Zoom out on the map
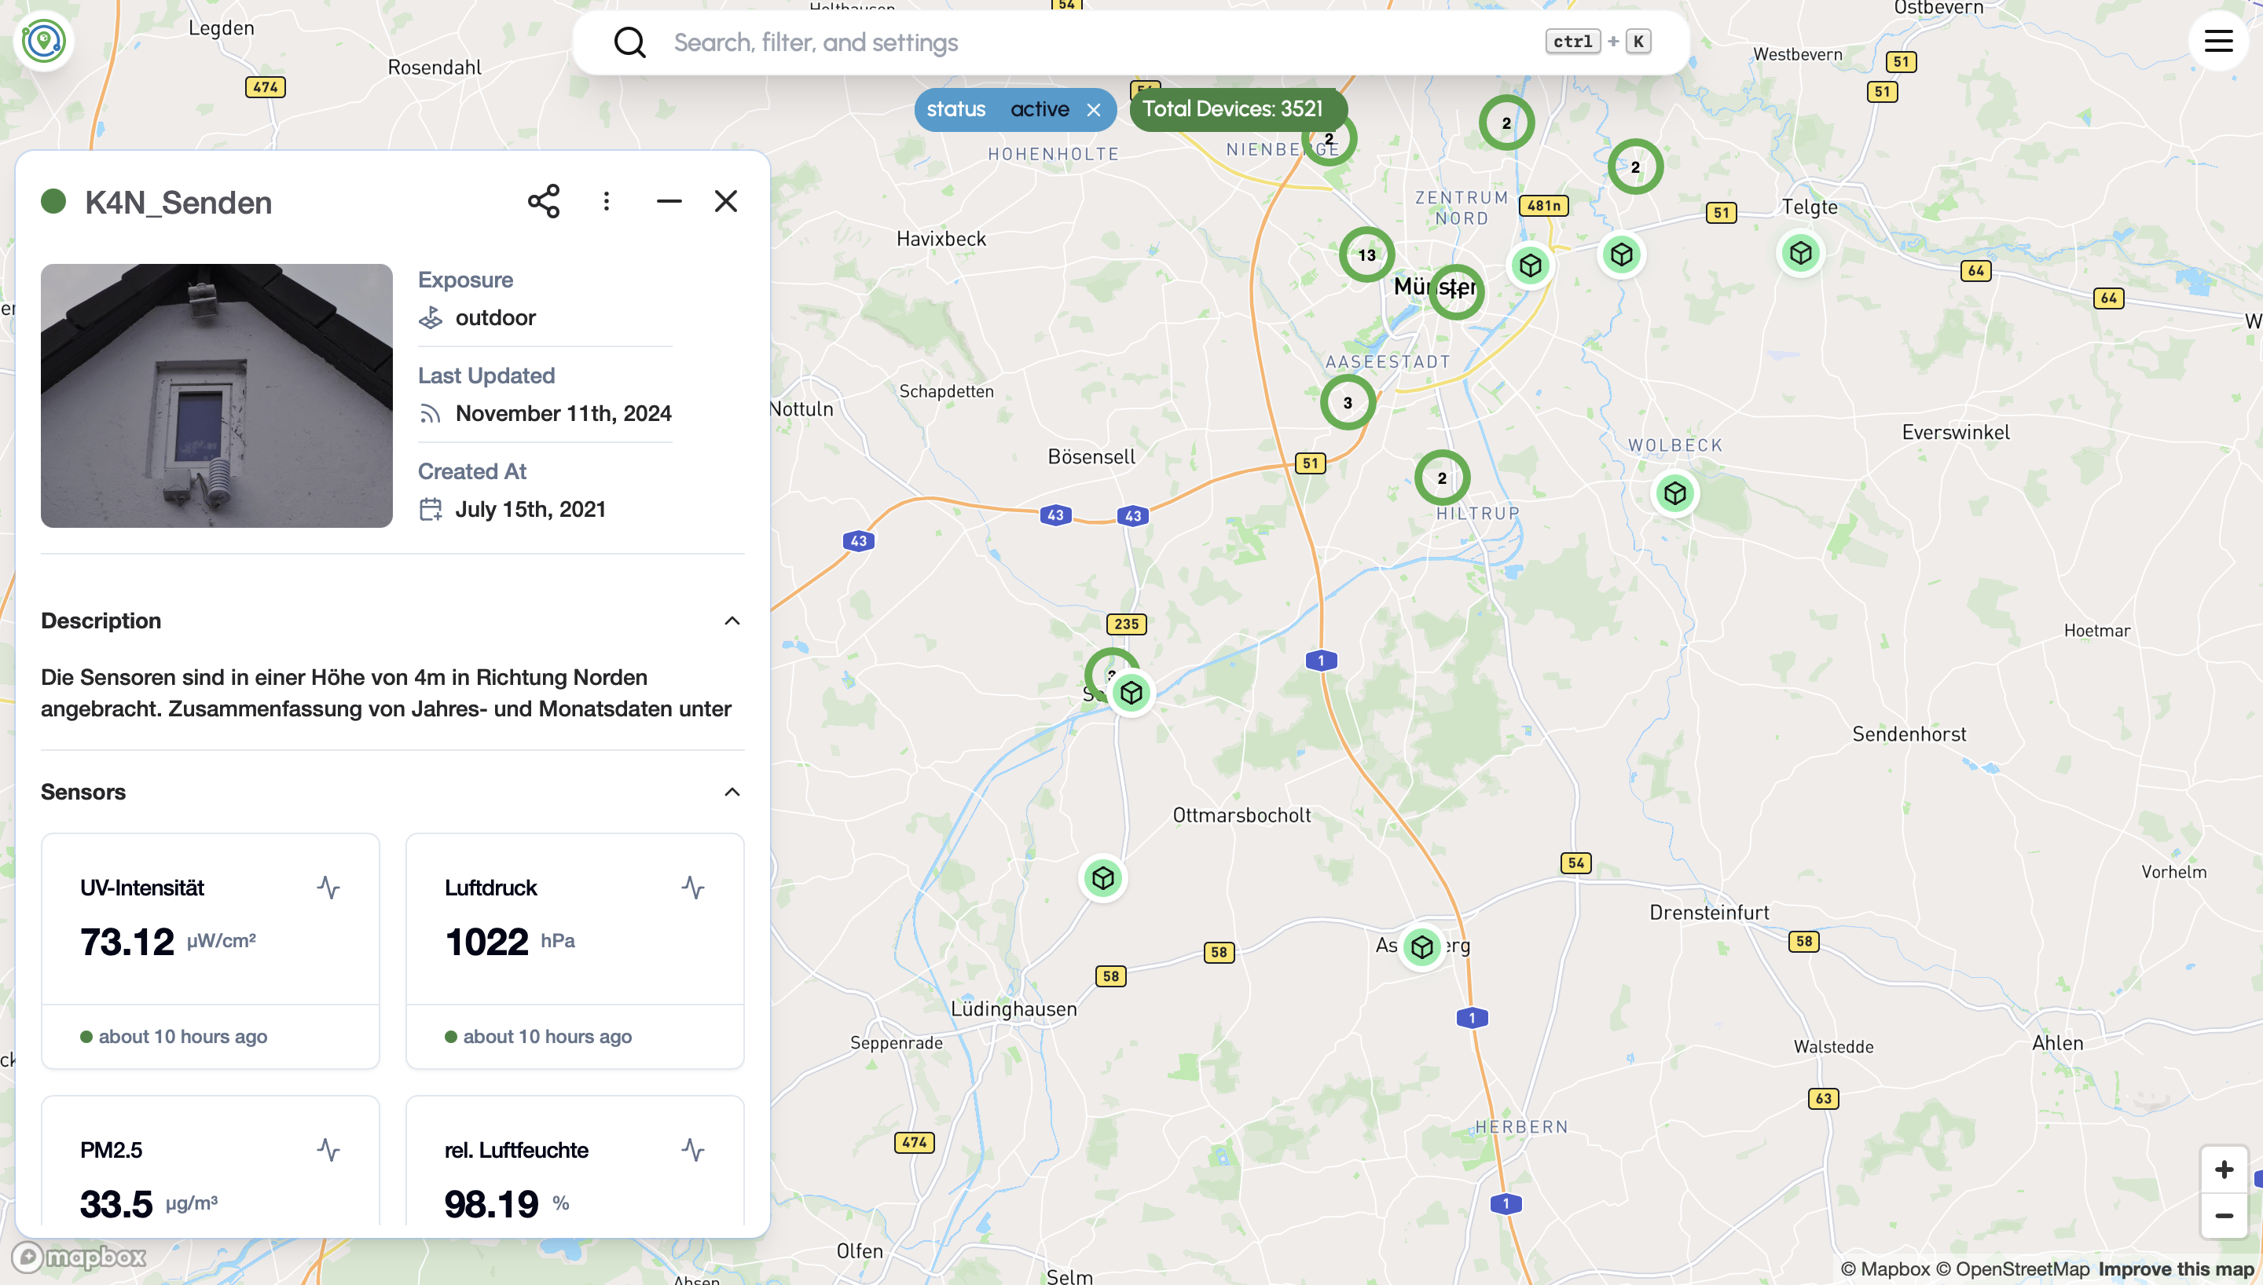 [2224, 1216]
